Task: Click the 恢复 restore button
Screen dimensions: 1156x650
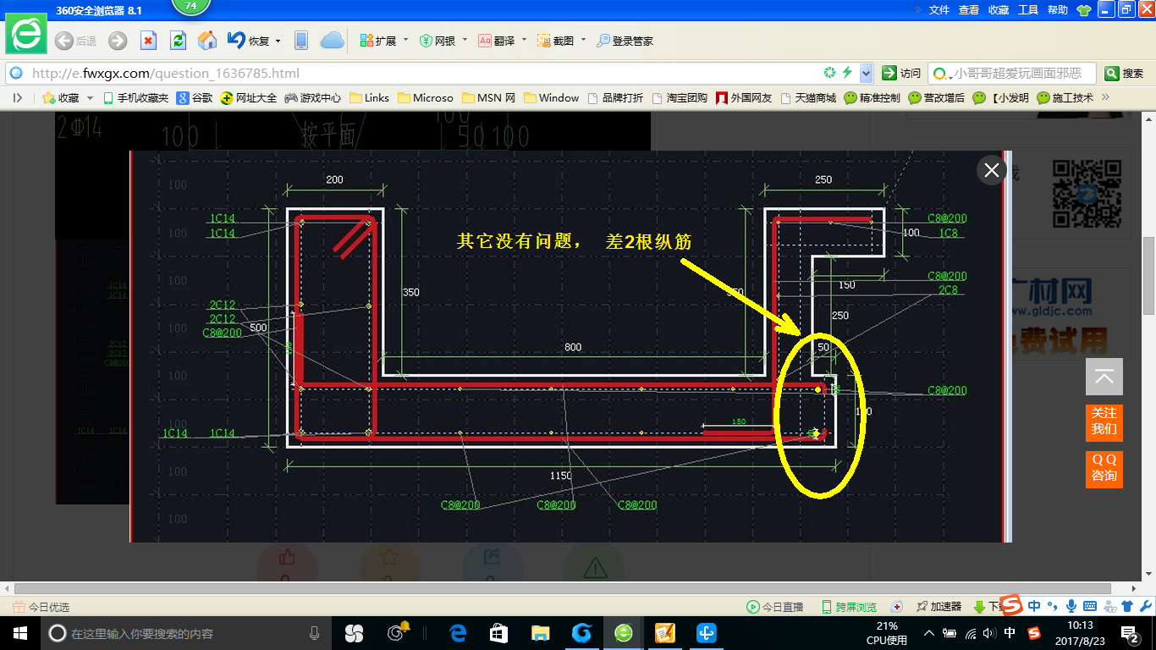Action: pos(249,41)
